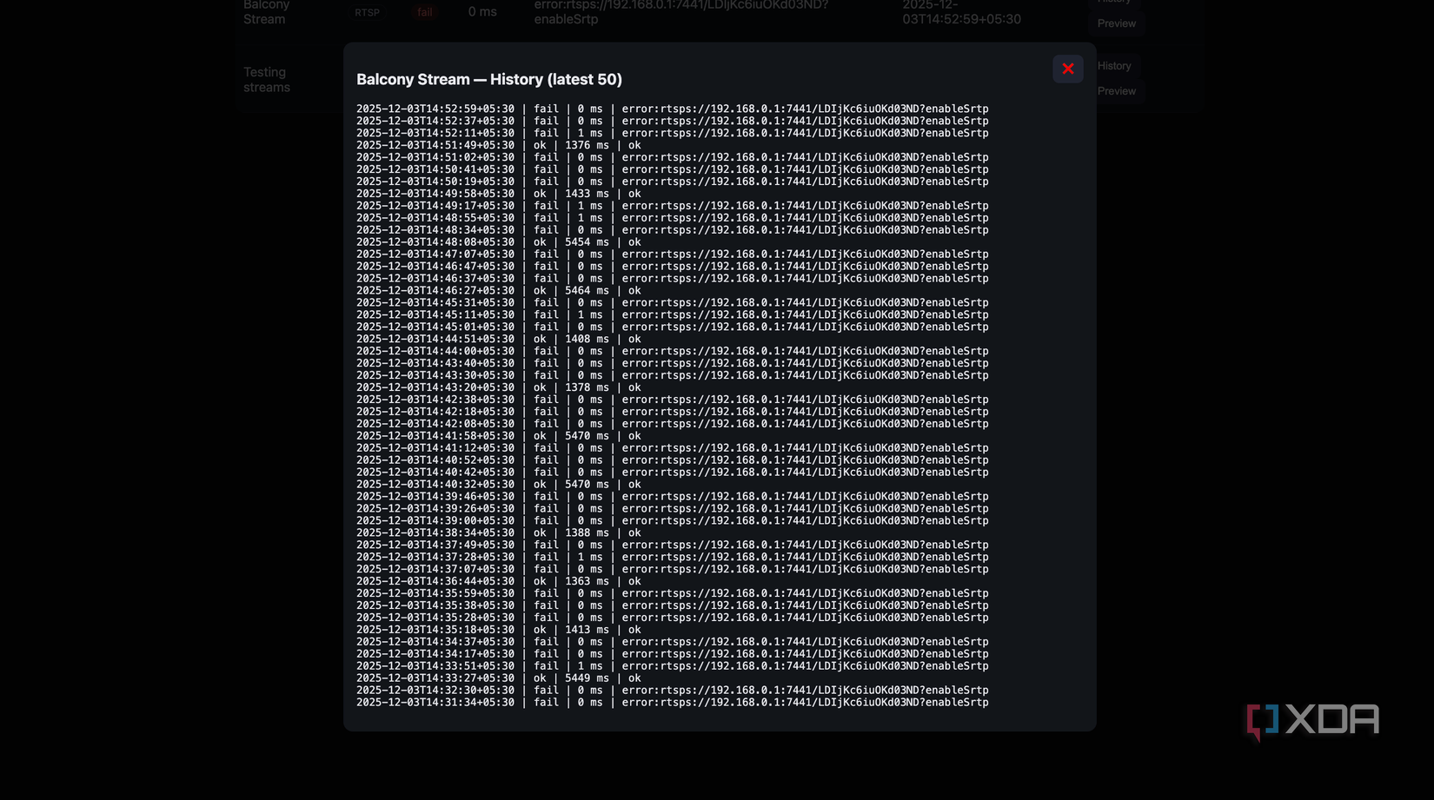The height and width of the screenshot is (800, 1434).
Task: Click the Testing streams row name
Action: click(267, 80)
